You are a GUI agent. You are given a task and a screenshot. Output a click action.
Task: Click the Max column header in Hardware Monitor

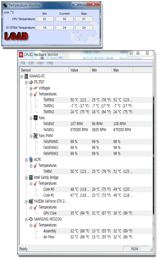[x=122, y=70]
